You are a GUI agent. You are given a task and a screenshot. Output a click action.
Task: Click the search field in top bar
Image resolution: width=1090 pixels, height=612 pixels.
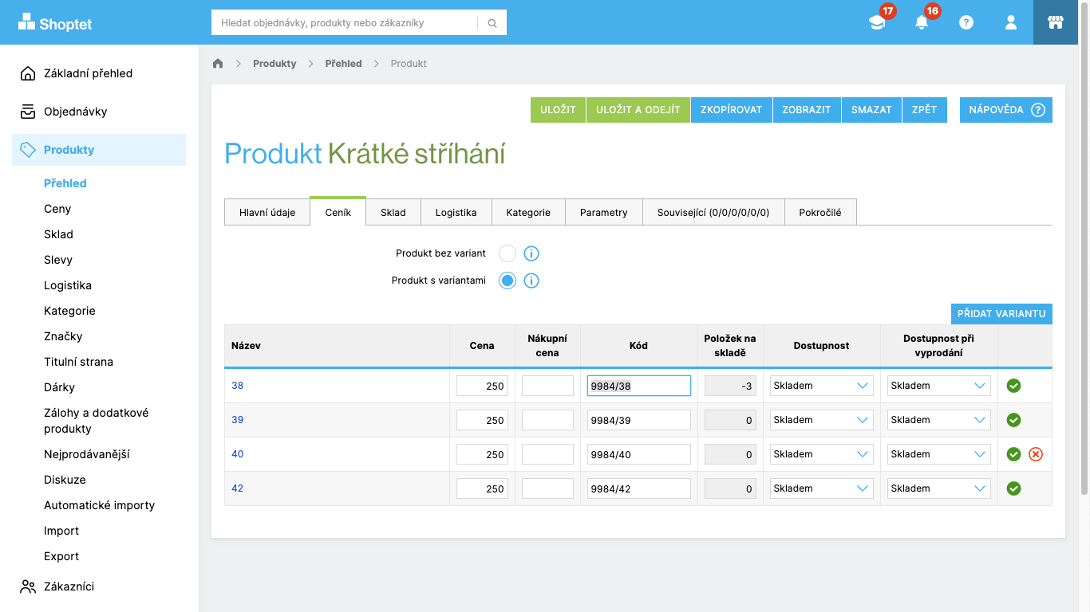[344, 23]
